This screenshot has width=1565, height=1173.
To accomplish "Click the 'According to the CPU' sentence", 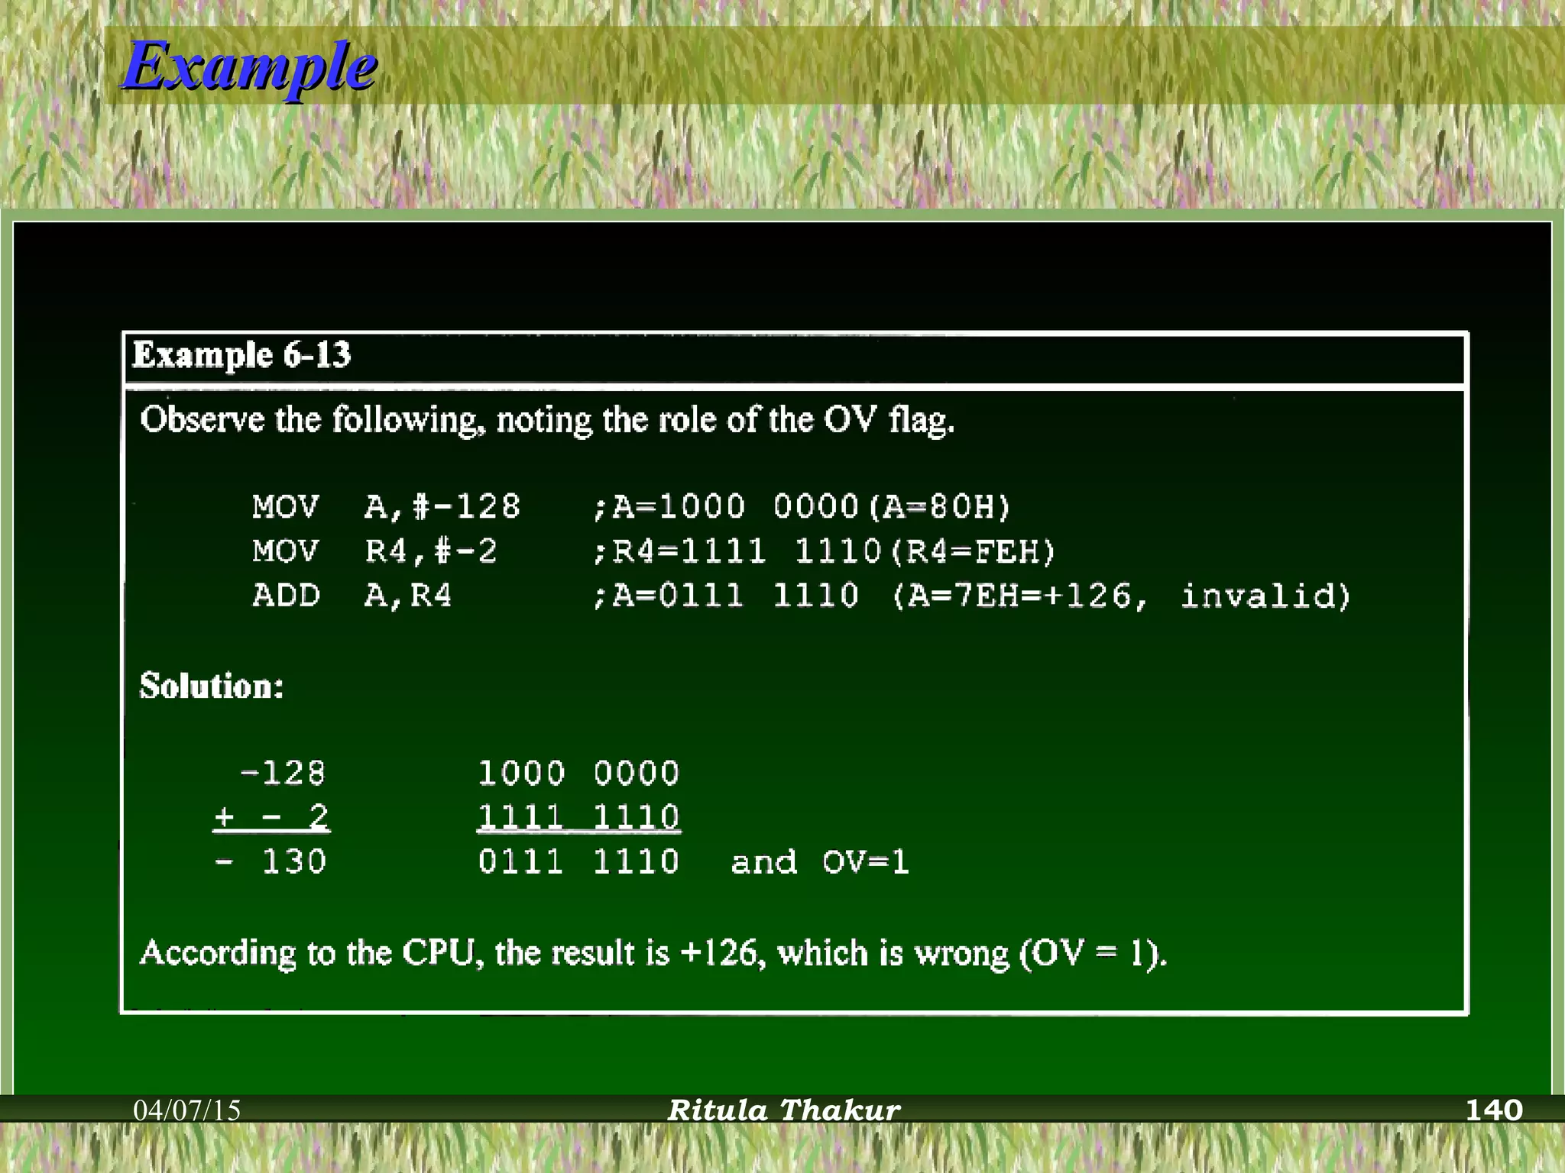I will tap(653, 954).
